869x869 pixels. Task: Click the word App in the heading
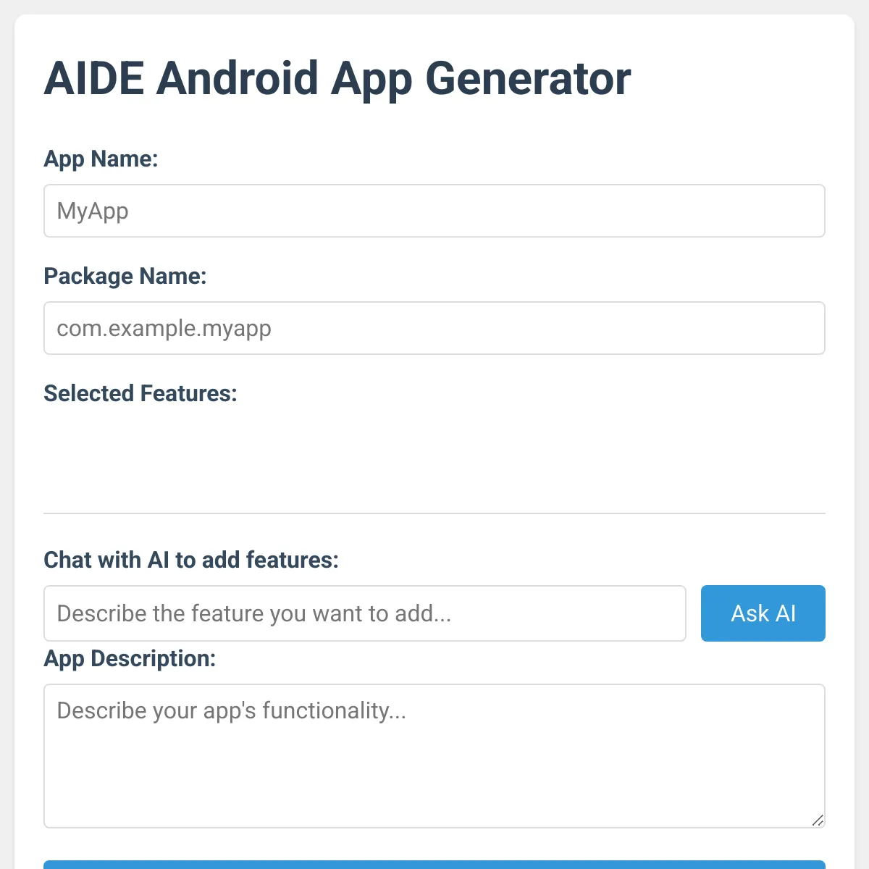(x=371, y=80)
